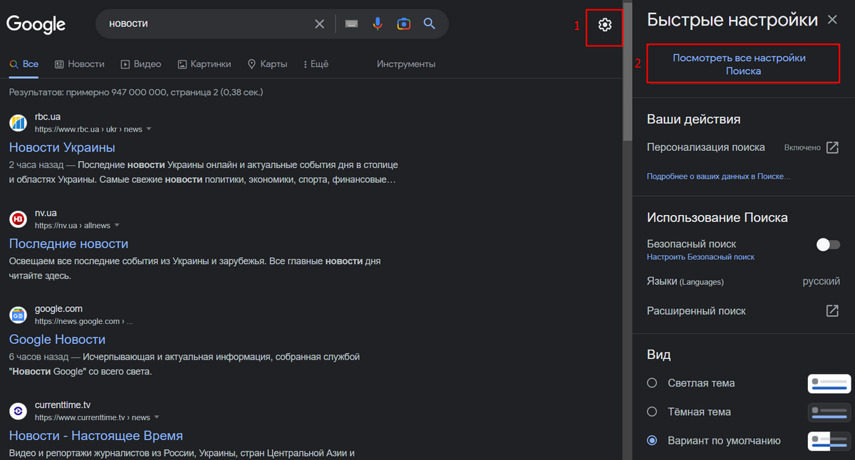
Task: Switch to the Видео tab
Action: tap(140, 64)
